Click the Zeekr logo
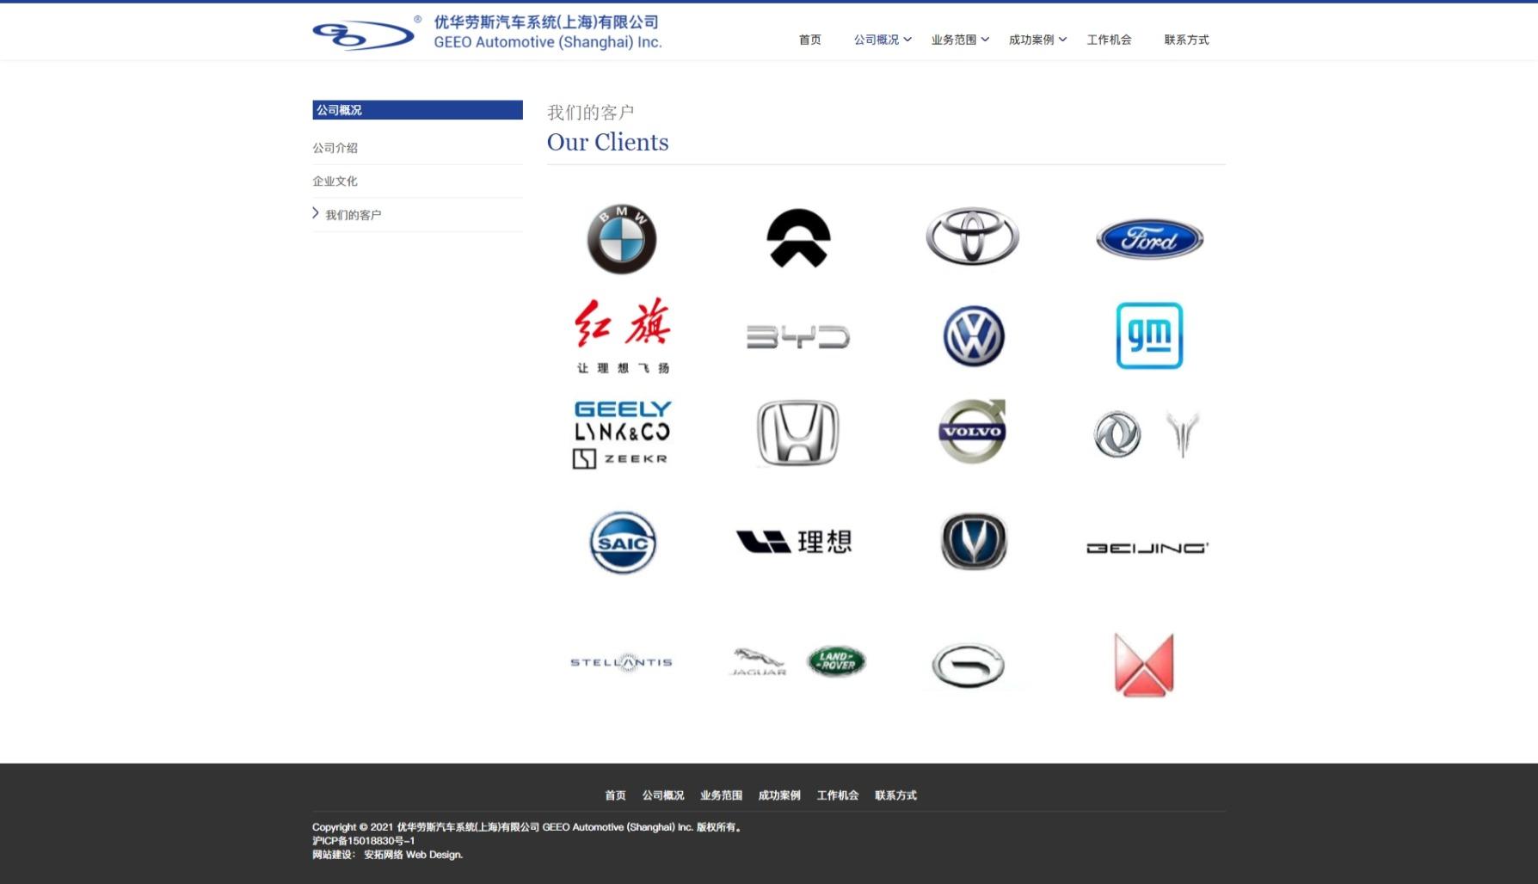This screenshot has width=1538, height=884. click(620, 458)
